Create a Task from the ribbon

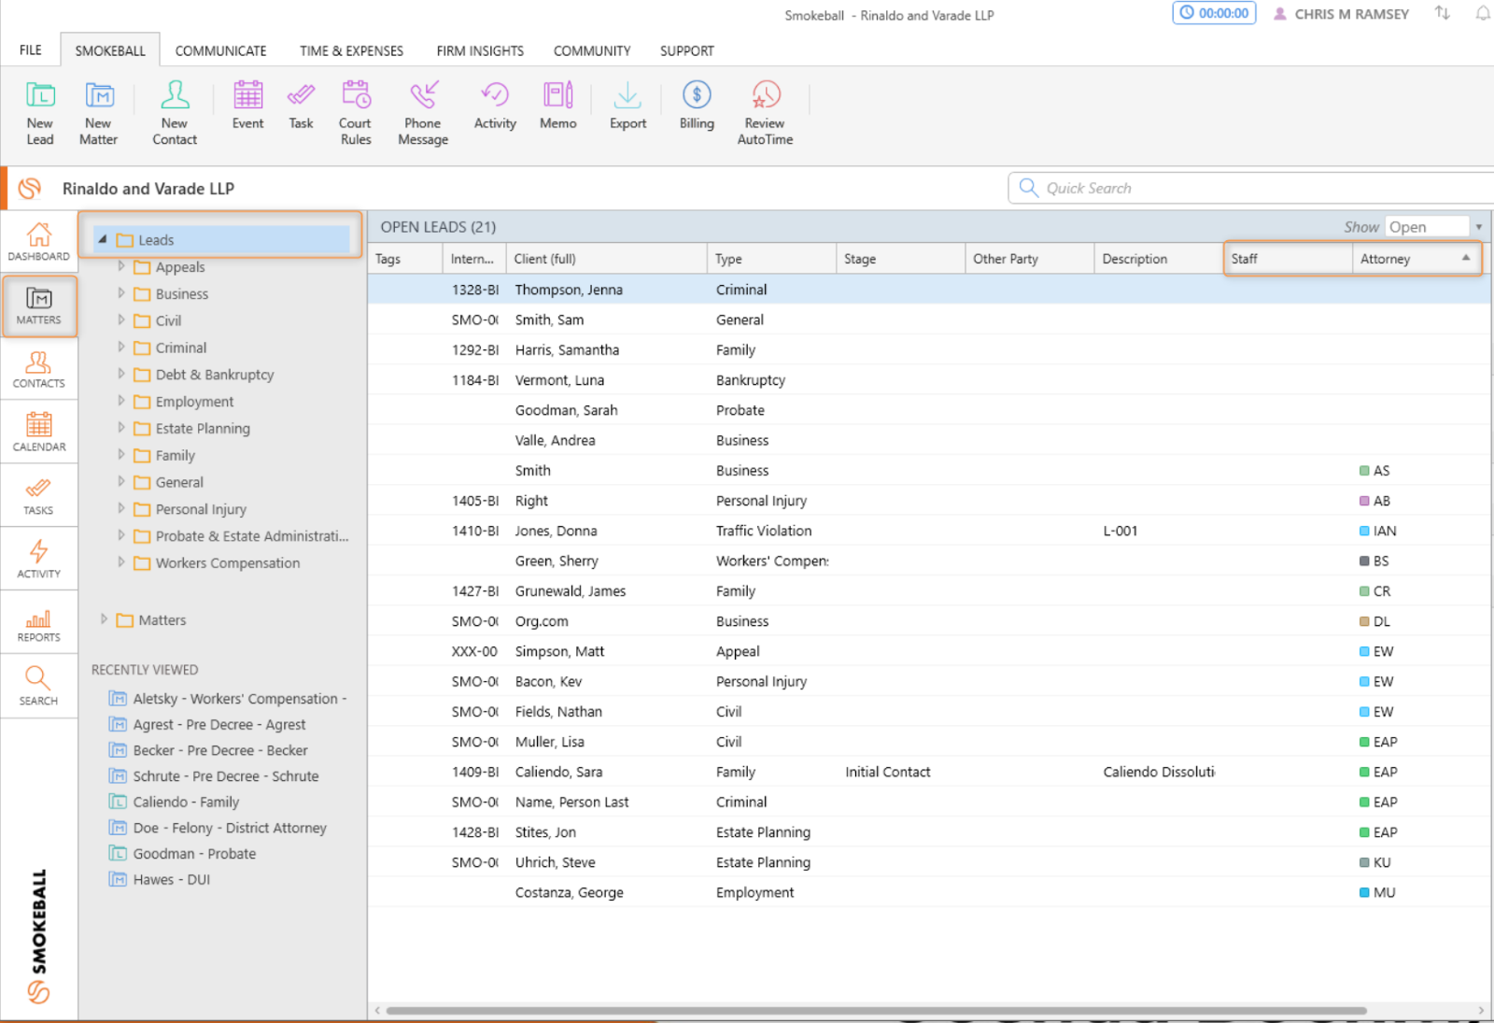pos(301,106)
